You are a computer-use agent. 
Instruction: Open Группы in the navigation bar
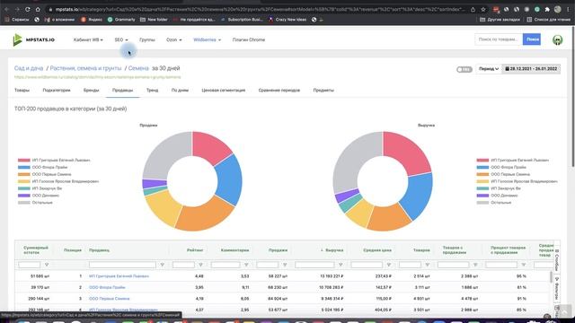coord(147,39)
